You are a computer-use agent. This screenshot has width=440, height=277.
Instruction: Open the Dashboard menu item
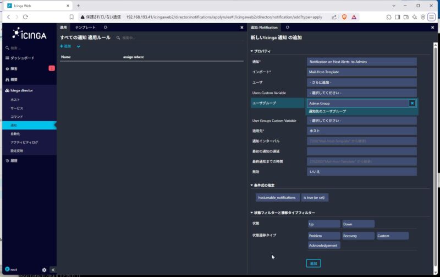pos(20,58)
